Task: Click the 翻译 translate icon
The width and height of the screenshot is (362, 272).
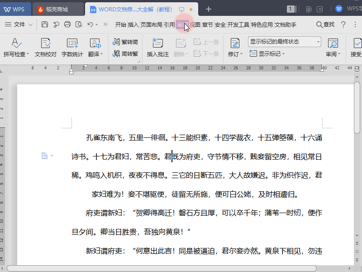Action: [95, 43]
